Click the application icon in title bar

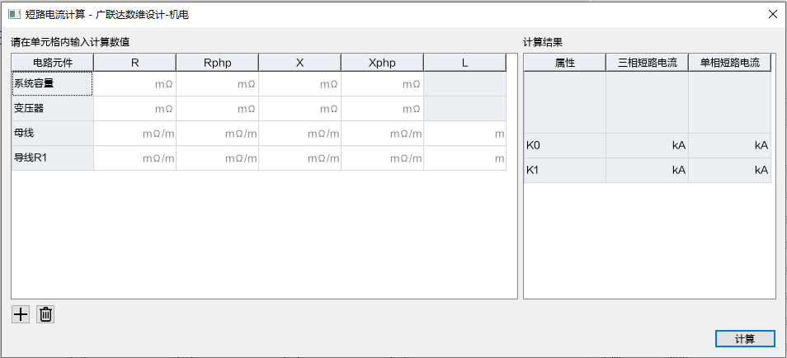pos(15,15)
